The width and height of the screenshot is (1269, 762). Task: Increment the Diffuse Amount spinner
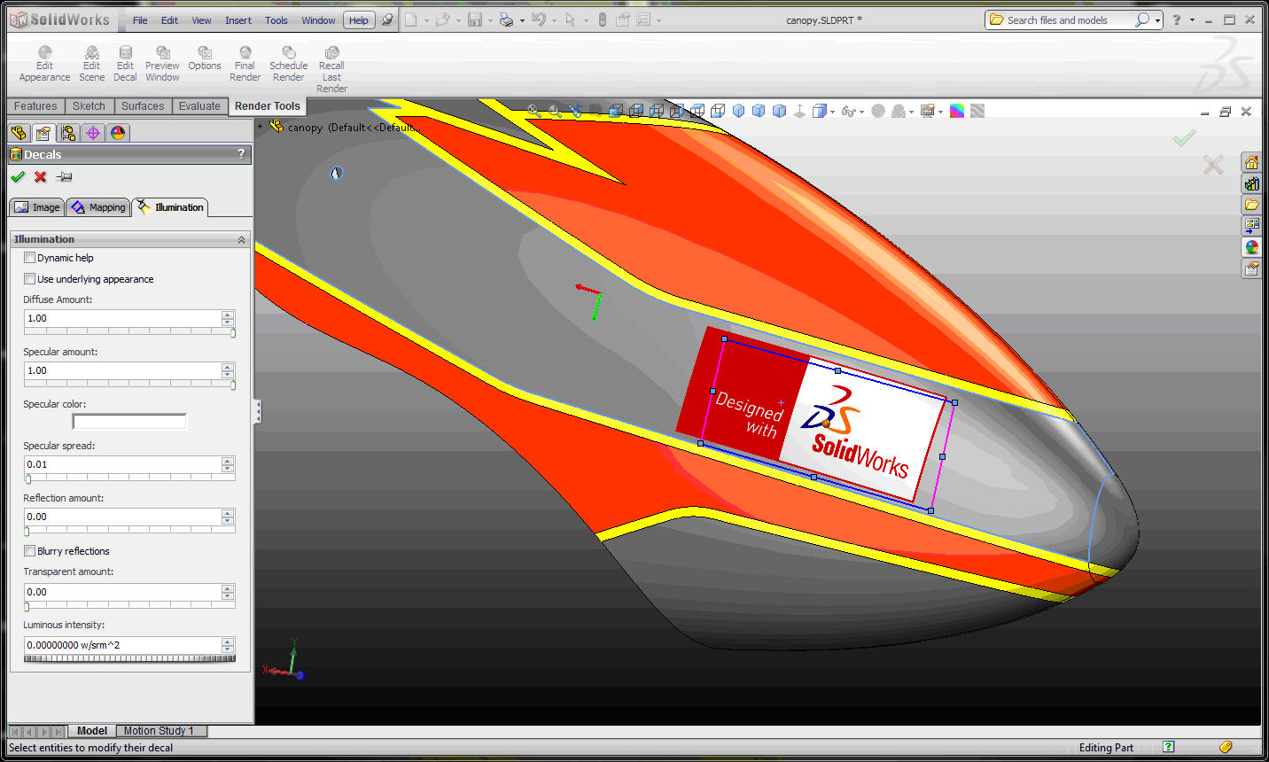tap(228, 315)
